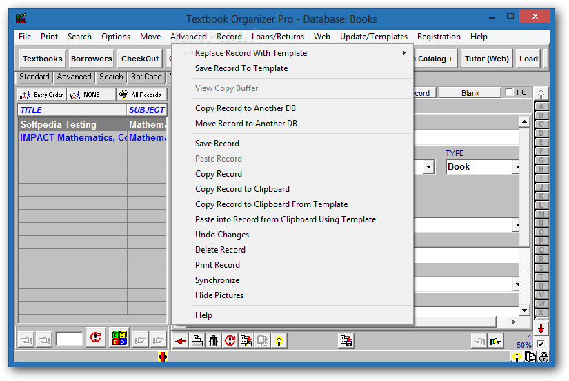
Task: Jump to letter A in alphabet index
Action: 541,106
